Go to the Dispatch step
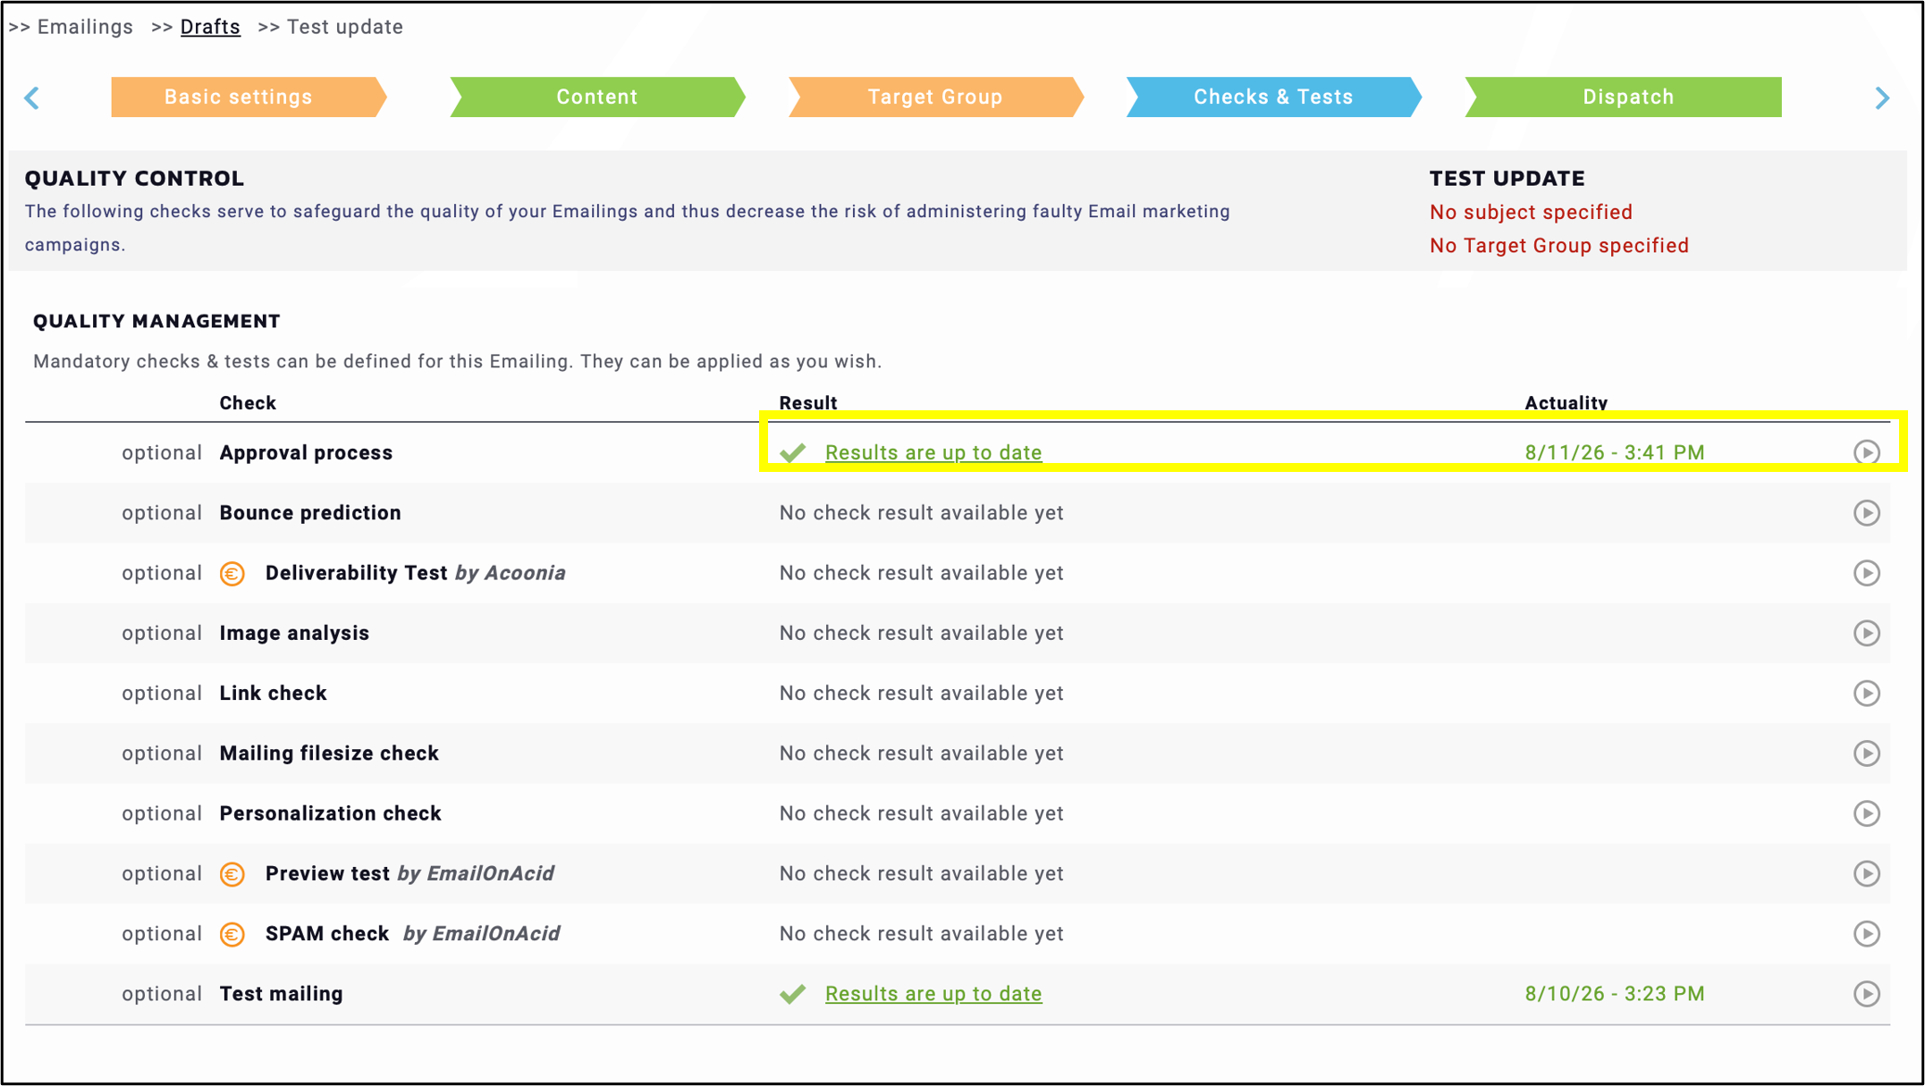Image resolution: width=1925 pixels, height=1086 pixels. tap(1624, 97)
